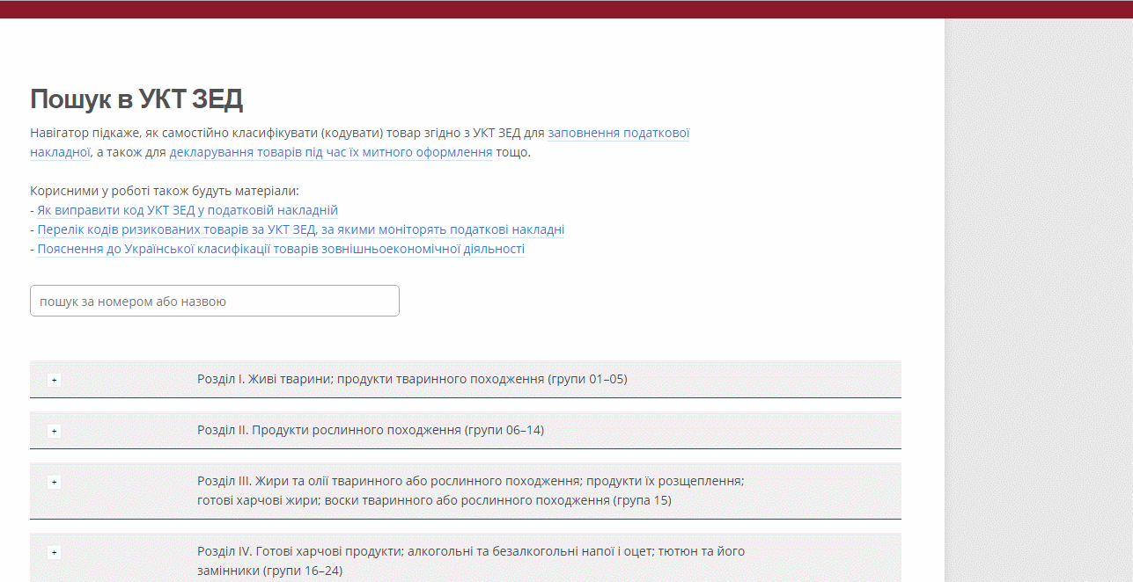
Task: Open the 'Живі тварини' section row title
Action: click(412, 379)
